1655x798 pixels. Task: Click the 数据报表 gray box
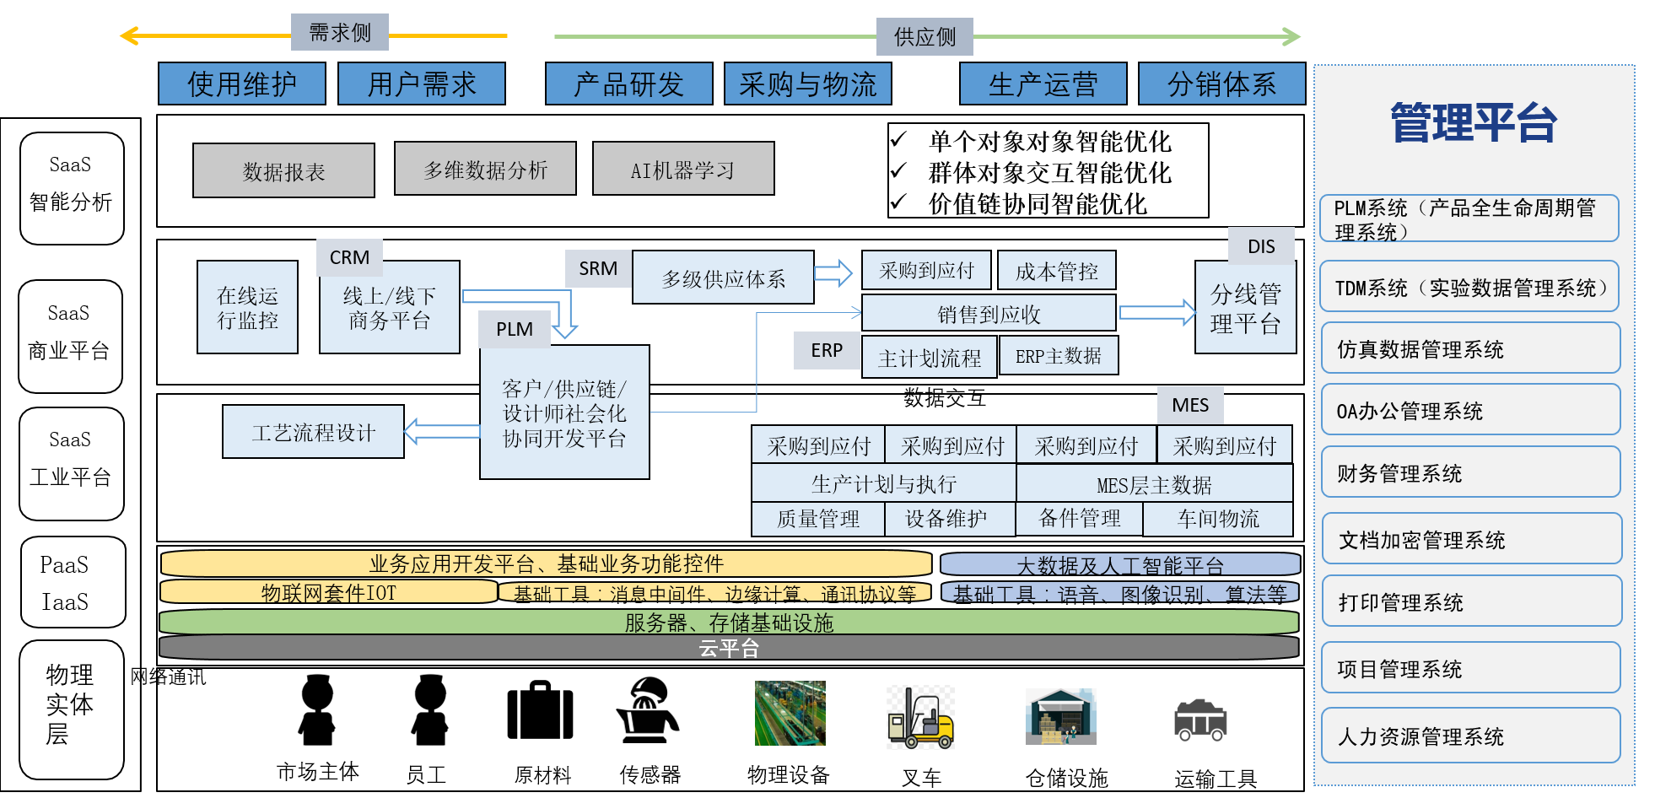[x=283, y=170]
